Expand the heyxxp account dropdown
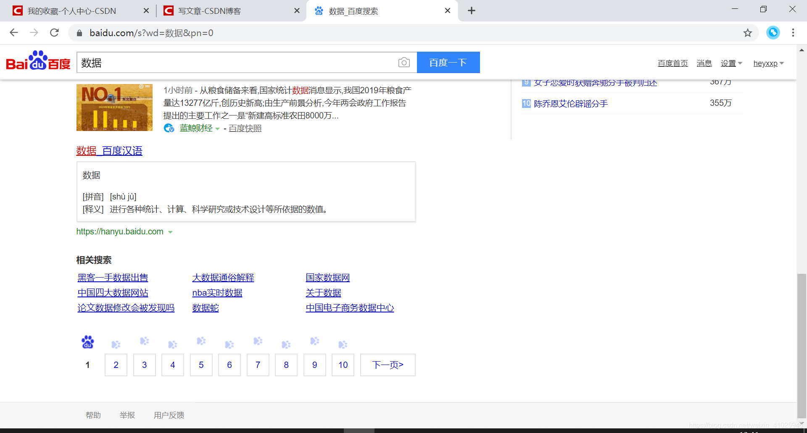Image resolution: width=807 pixels, height=433 pixels. pos(768,63)
